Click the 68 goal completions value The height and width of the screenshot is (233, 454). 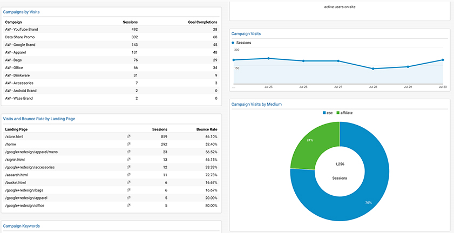pos(215,37)
